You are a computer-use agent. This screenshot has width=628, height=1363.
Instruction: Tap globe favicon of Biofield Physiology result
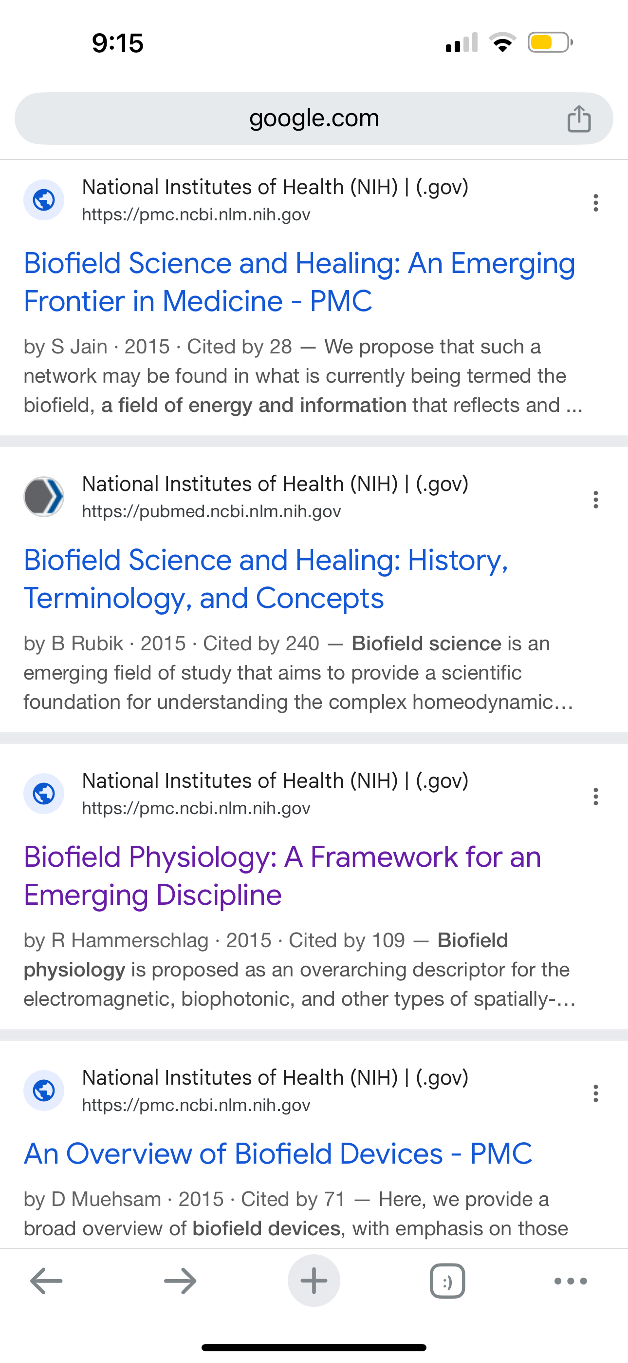pos(44,794)
